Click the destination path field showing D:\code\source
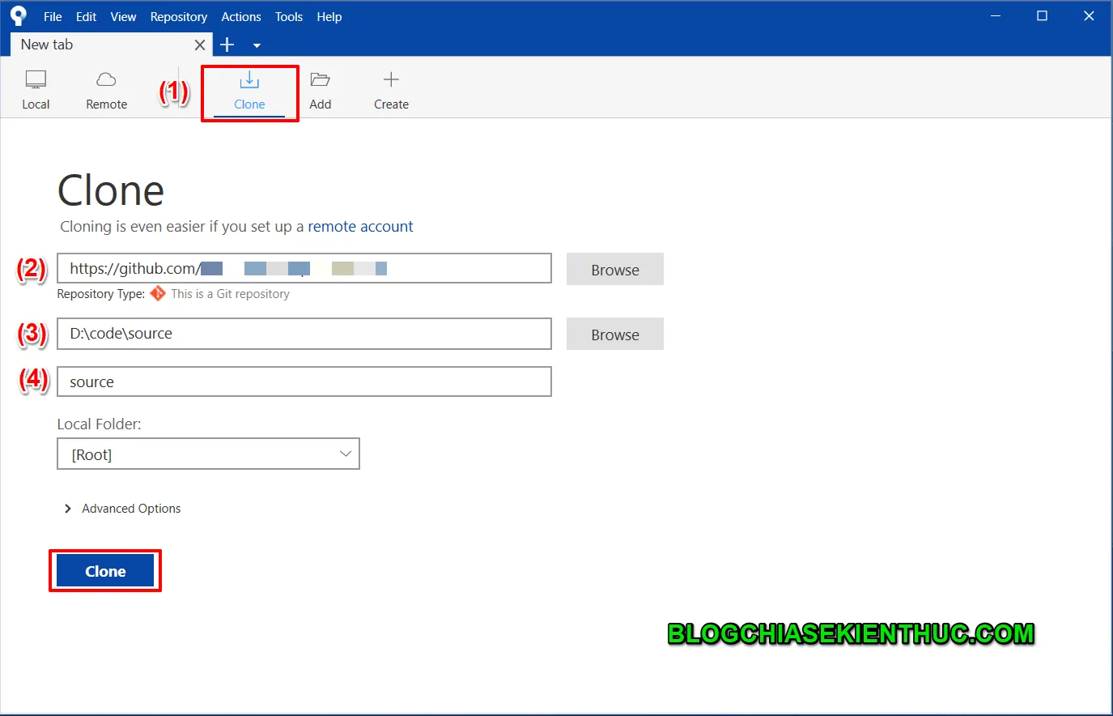This screenshot has width=1113, height=716. click(304, 333)
